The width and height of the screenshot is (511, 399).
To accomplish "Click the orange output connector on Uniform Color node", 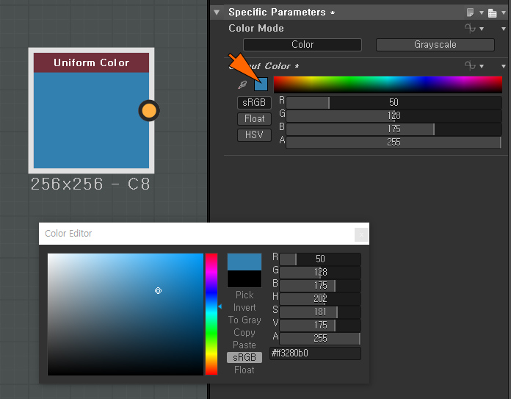I will coord(148,111).
